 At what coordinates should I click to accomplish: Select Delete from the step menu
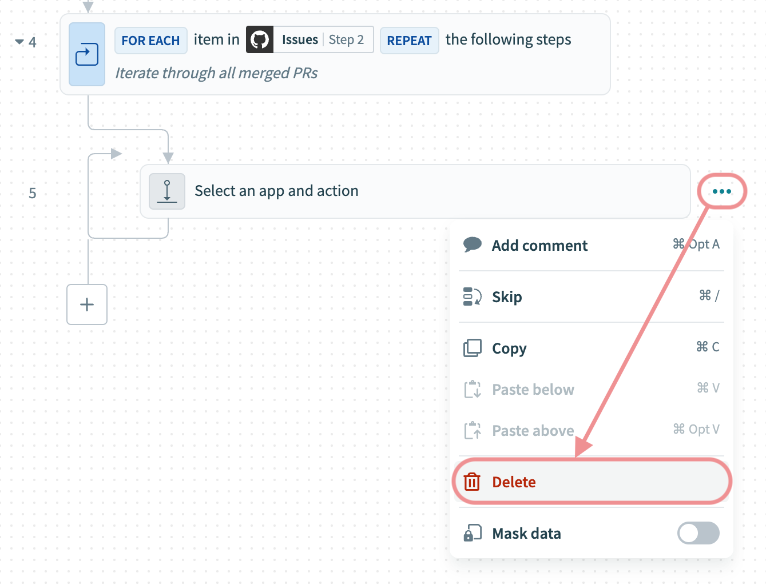(514, 482)
